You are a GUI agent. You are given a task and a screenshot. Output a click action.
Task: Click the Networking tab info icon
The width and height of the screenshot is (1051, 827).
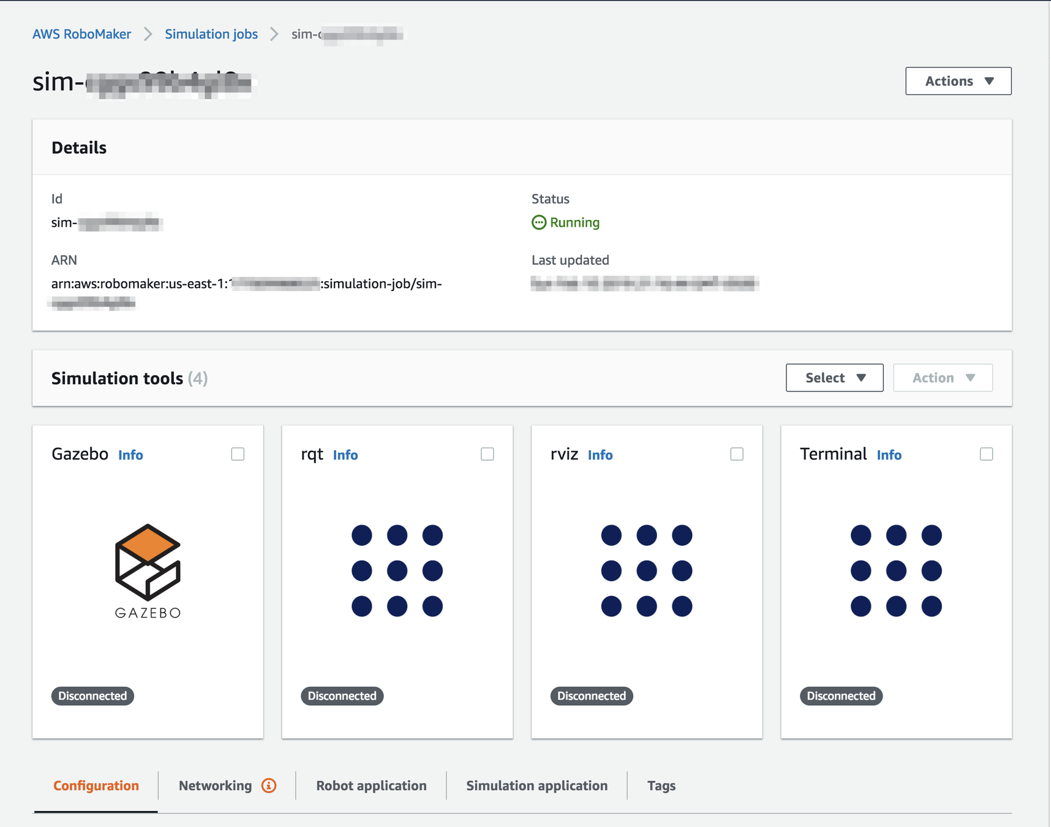click(x=269, y=785)
